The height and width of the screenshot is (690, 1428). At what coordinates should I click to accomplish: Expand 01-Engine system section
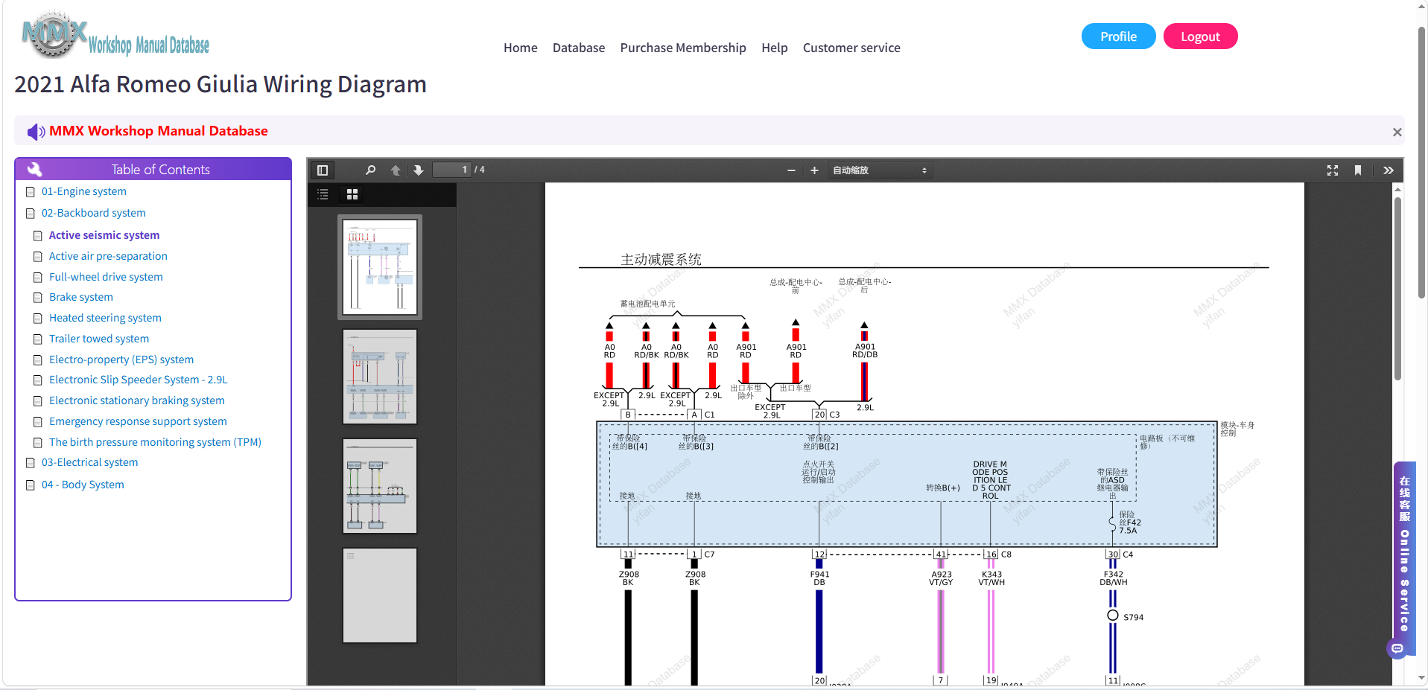click(84, 191)
